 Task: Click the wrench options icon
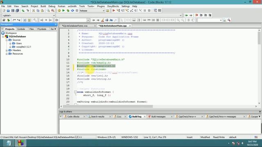[x=229, y=20]
